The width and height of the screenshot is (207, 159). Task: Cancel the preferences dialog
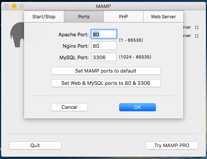click(x=70, y=107)
